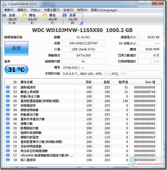Click blue status icon for attribute C1
Image resolution: width=167 pixels, height=170 pixels.
tap(8, 133)
